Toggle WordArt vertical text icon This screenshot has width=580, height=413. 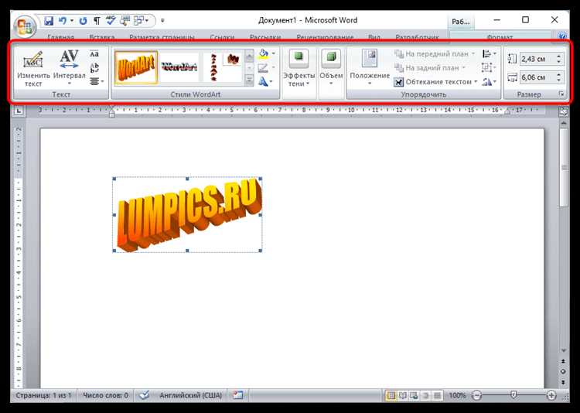94,68
